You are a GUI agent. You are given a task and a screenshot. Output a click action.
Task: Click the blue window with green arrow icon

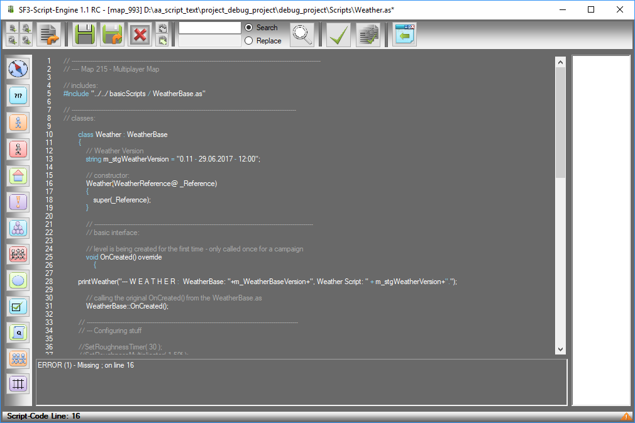pyautogui.click(x=404, y=35)
